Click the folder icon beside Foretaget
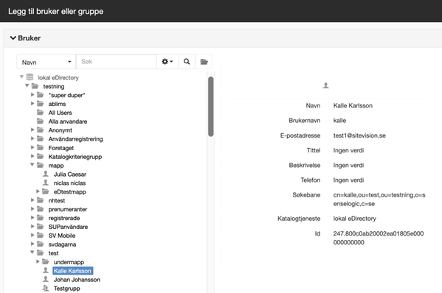The width and height of the screenshot is (442, 293). pos(41,147)
